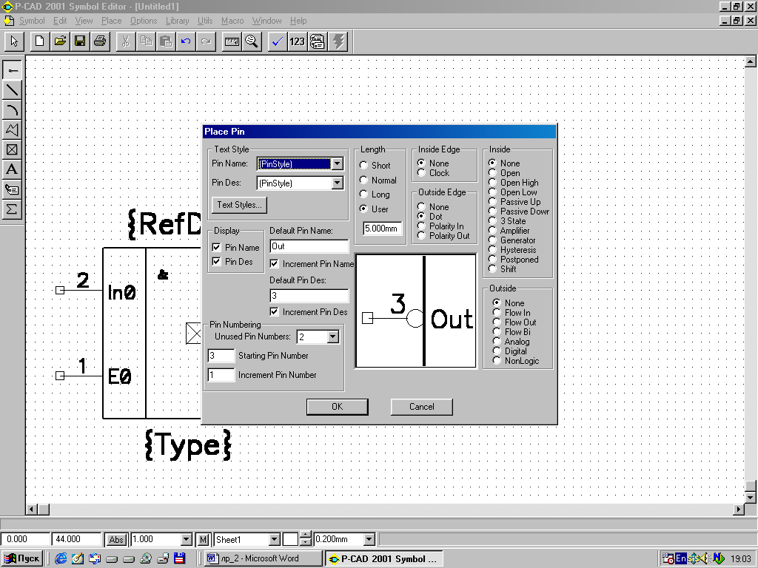Select the Place Attribute tool

pyautogui.click(x=12, y=189)
